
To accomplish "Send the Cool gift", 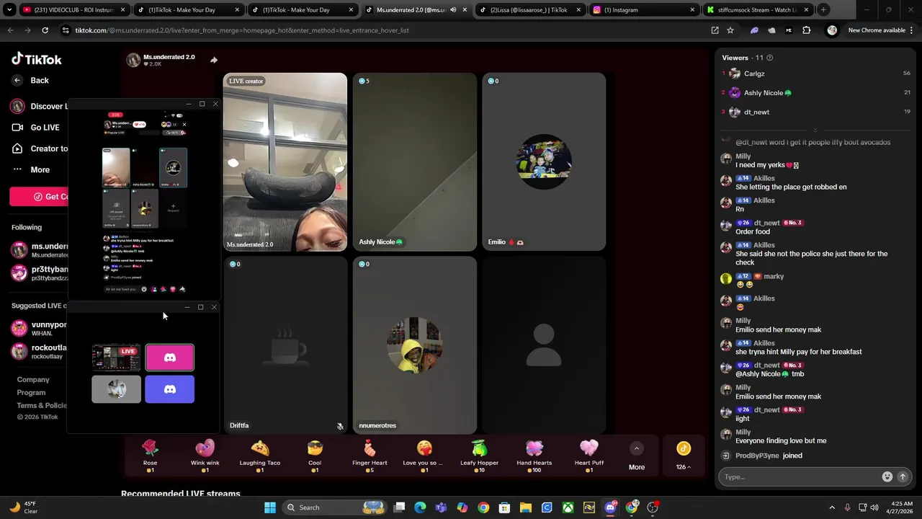I will [315, 456].
